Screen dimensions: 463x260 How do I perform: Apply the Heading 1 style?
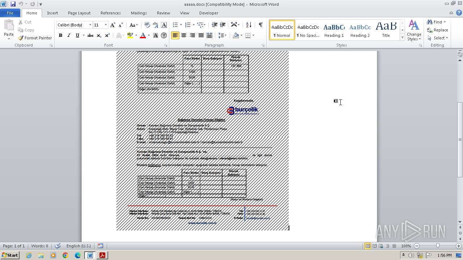click(334, 30)
